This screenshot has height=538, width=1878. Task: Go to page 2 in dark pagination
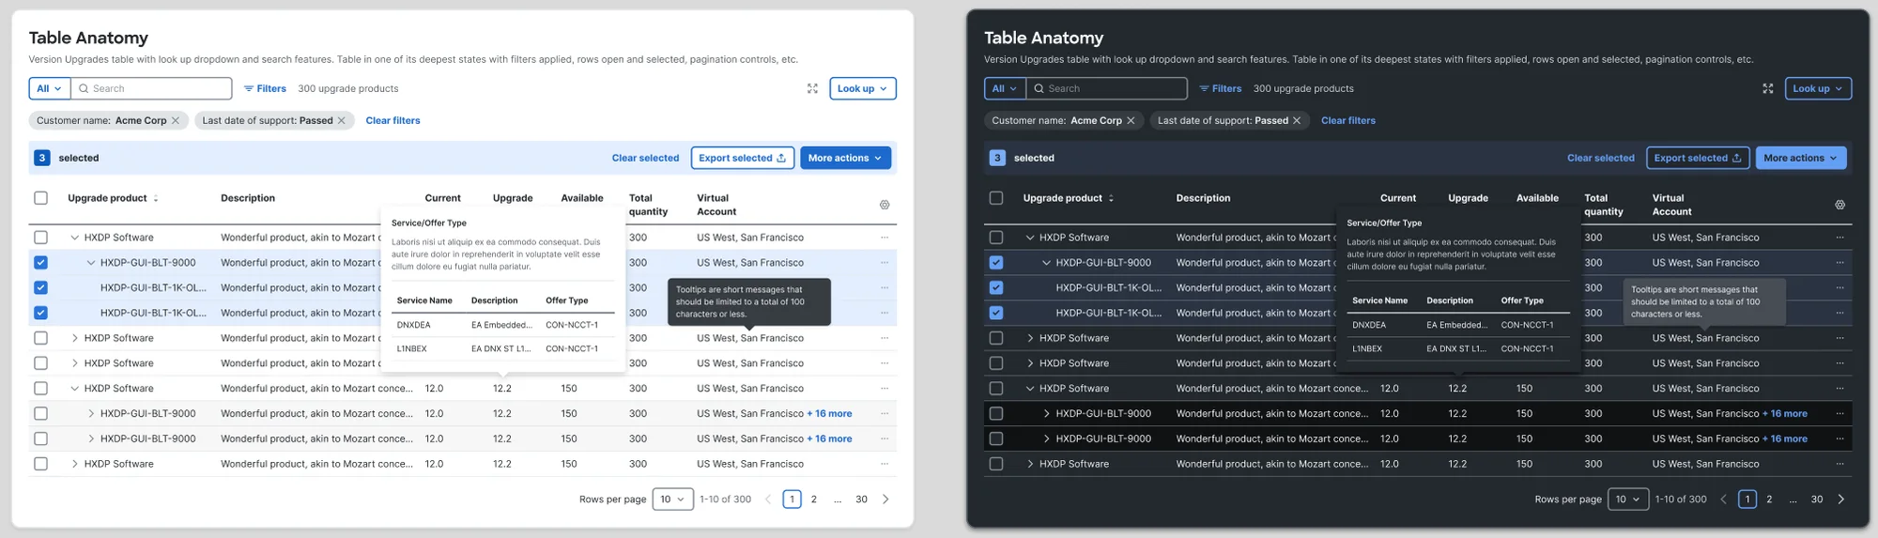[1769, 499]
